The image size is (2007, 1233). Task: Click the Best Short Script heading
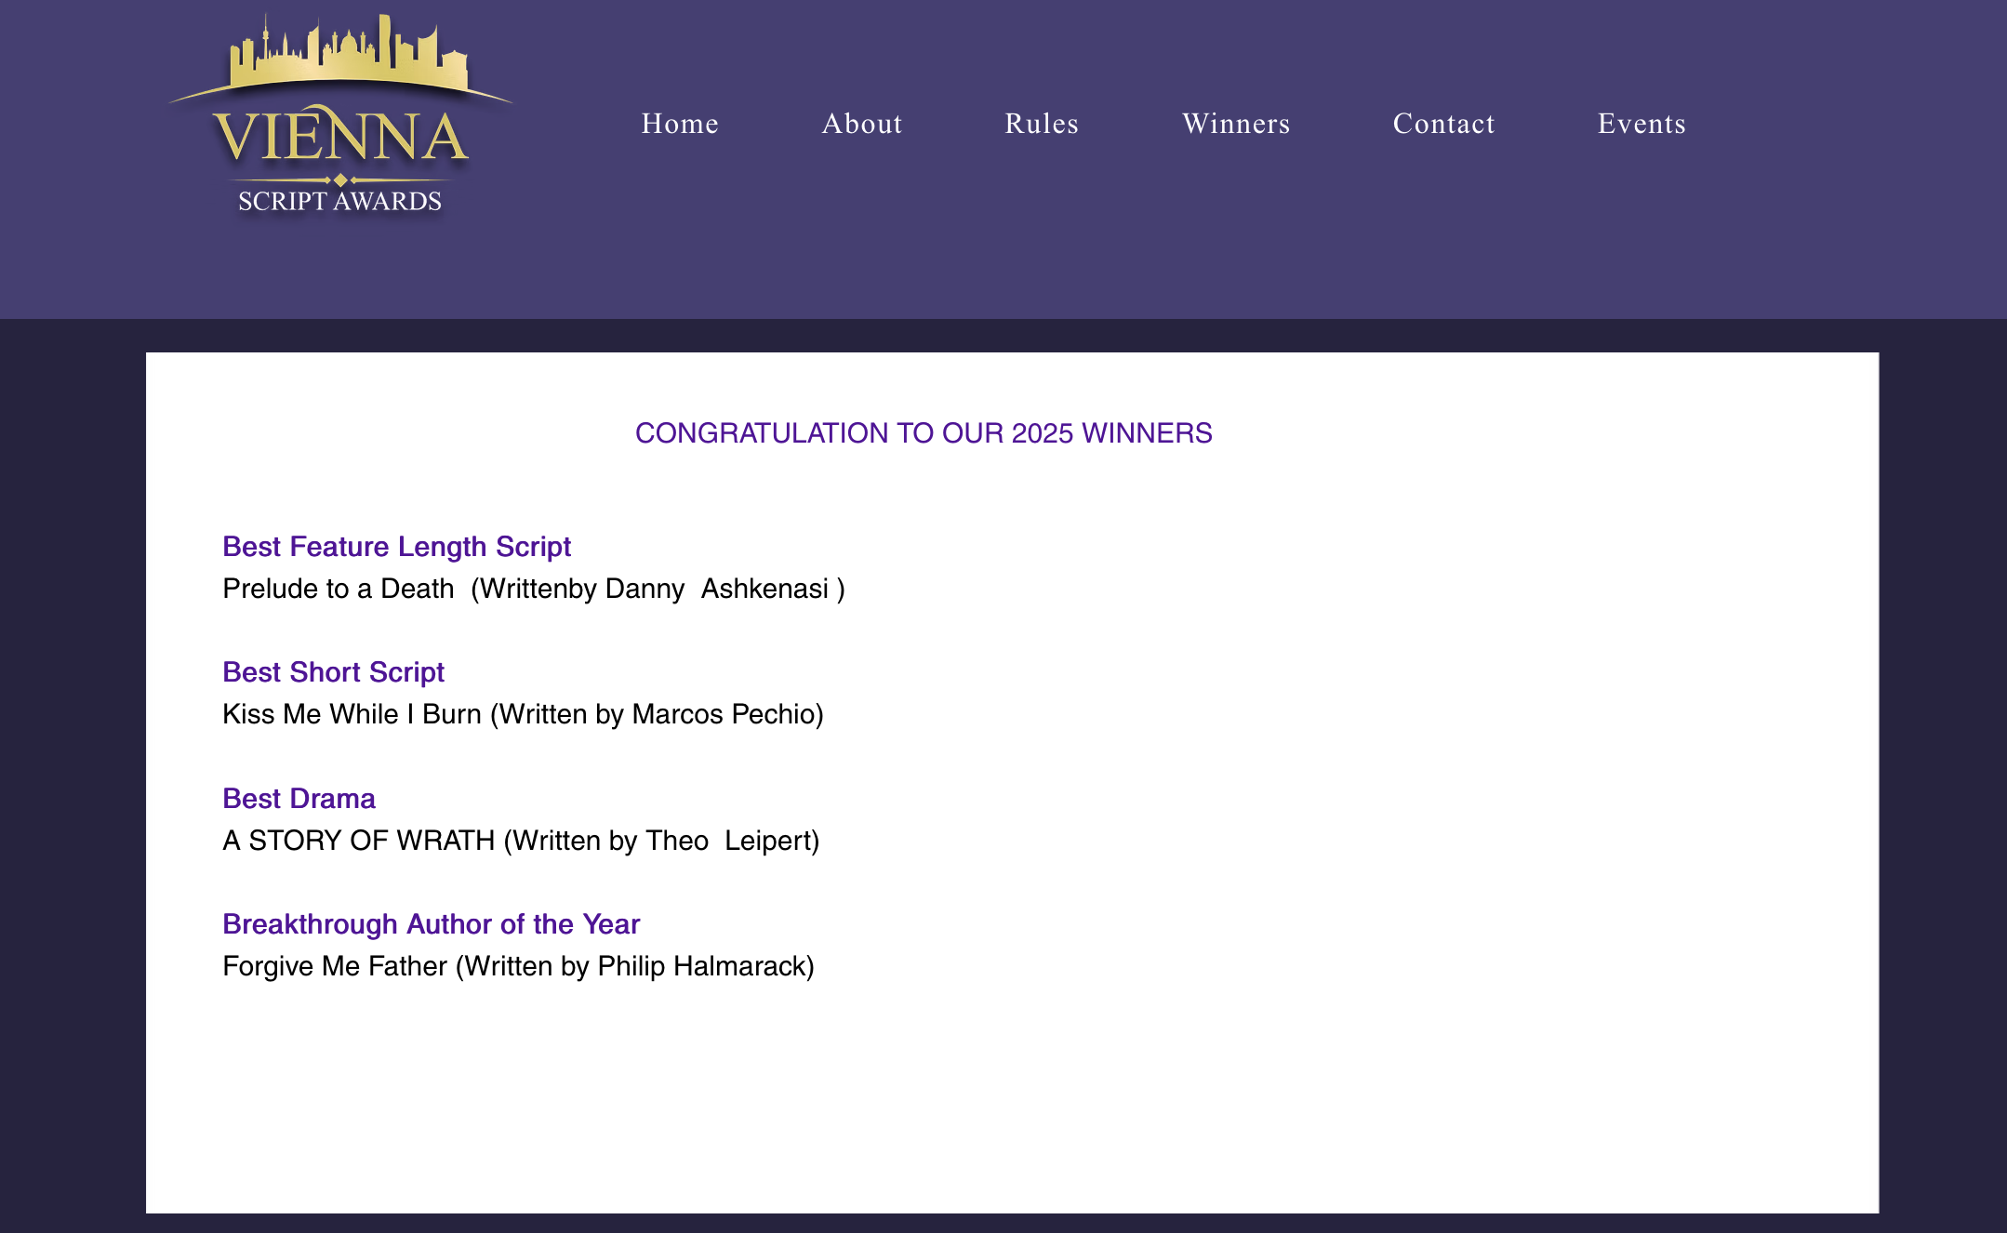pos(333,672)
